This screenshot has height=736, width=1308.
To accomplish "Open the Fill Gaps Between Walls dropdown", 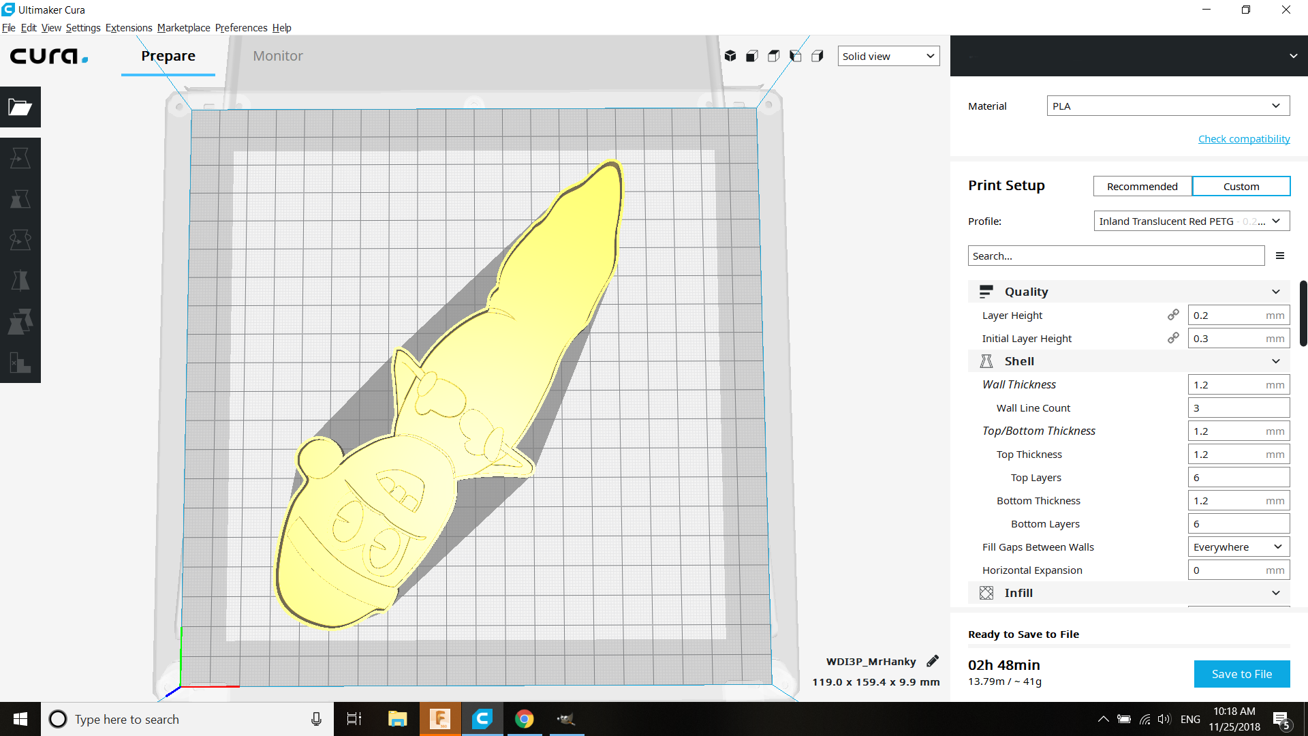I will click(x=1239, y=547).
